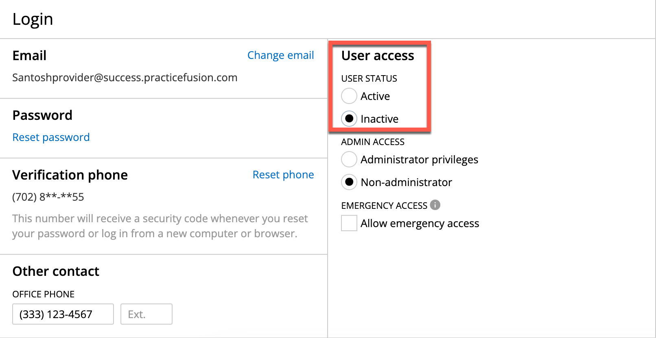This screenshot has height=338, width=656.
Task: Click the Email section label
Action: tap(29, 55)
